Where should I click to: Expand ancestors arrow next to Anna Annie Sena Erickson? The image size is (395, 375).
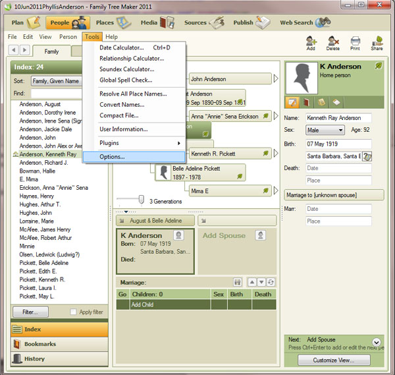pos(276,116)
